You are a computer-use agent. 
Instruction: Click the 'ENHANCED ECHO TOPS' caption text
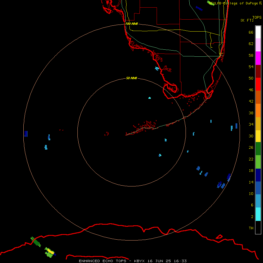(x=103, y=261)
